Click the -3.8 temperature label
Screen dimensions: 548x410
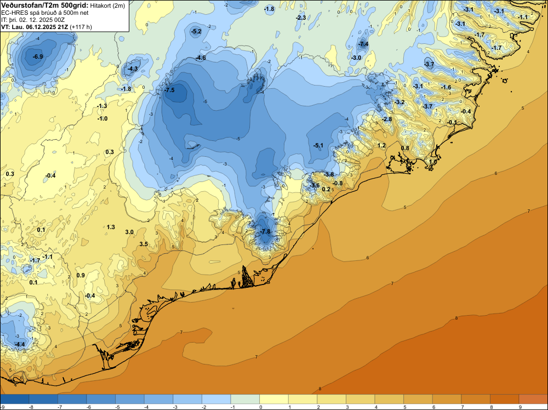(x=329, y=174)
